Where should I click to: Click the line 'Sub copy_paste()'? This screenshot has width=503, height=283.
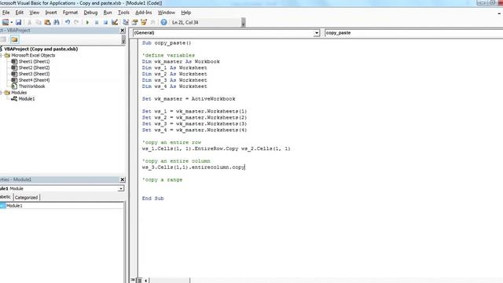coord(167,43)
